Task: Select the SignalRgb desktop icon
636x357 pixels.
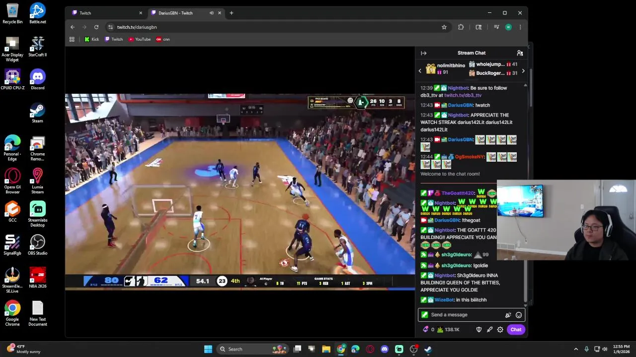Action: click(x=12, y=245)
